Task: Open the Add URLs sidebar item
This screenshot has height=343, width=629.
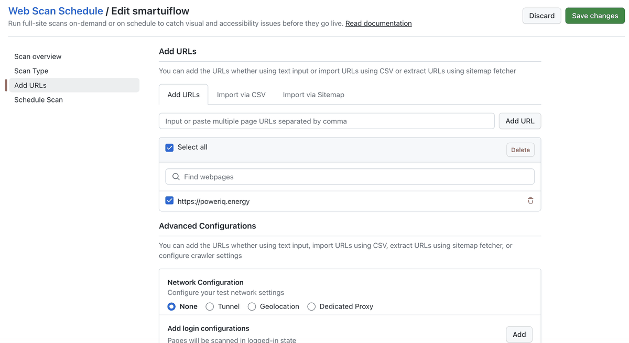Action: (74, 85)
